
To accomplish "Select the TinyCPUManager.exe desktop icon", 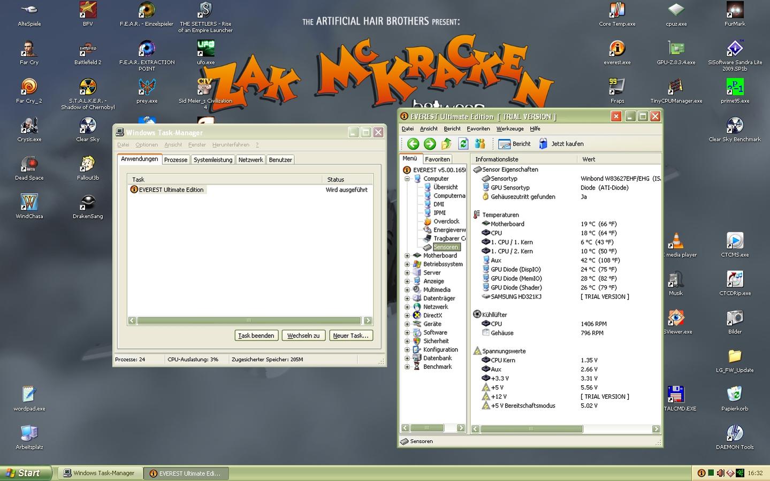I will click(676, 91).
